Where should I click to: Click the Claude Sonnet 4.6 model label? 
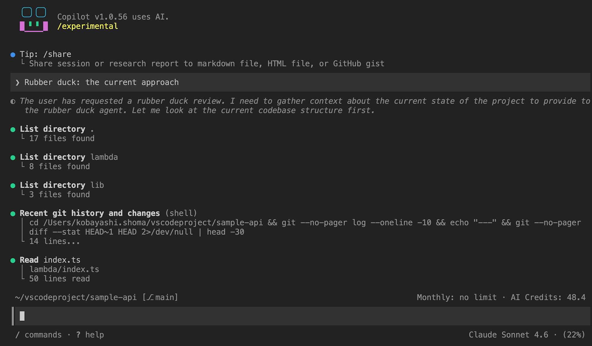pyautogui.click(x=508, y=335)
